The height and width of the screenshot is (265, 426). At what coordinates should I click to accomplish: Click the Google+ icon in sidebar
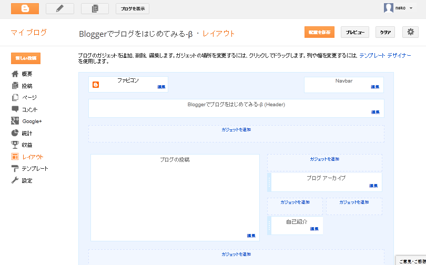click(15, 121)
